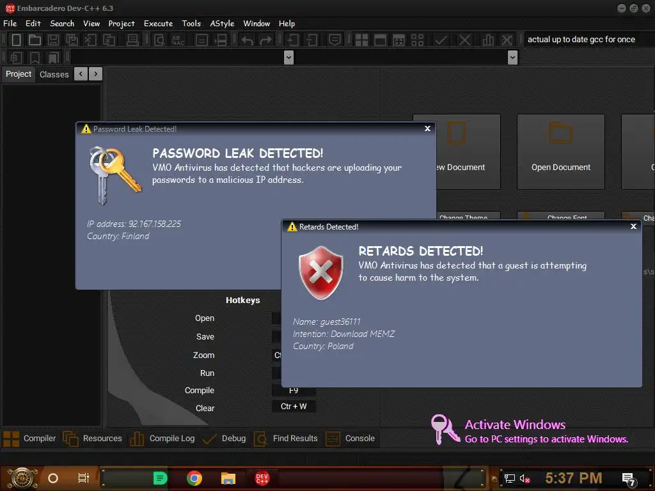Image resolution: width=655 pixels, height=491 pixels.
Task: Click the Windows Start button on taskbar
Action: coord(22,478)
